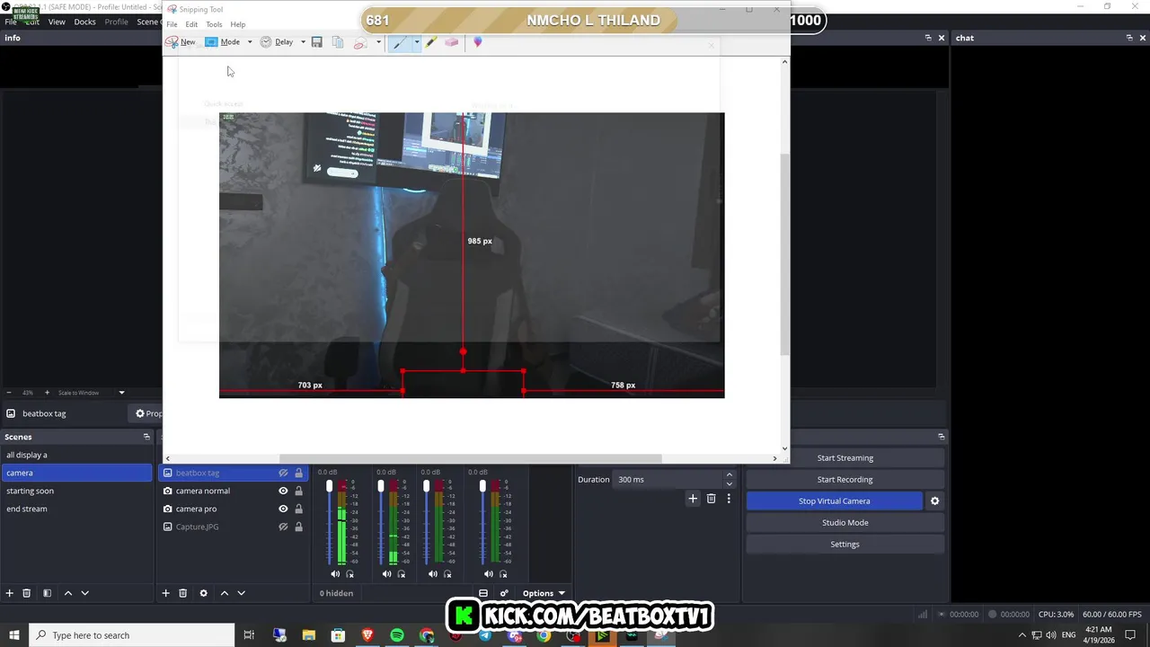Viewport: 1150px width, 647px height.
Task: Move source down with arrow icon
Action: point(241,593)
